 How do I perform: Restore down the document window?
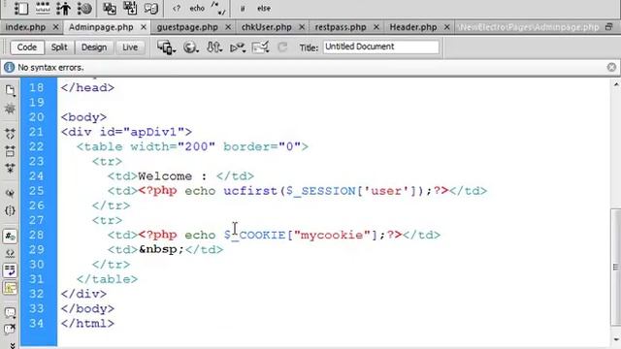click(x=609, y=27)
